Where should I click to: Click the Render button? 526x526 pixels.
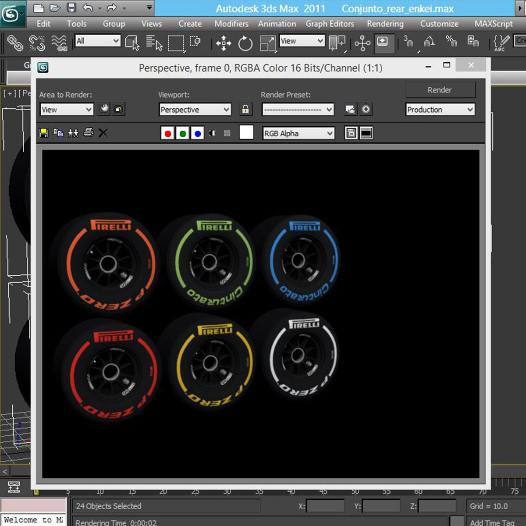click(x=440, y=90)
